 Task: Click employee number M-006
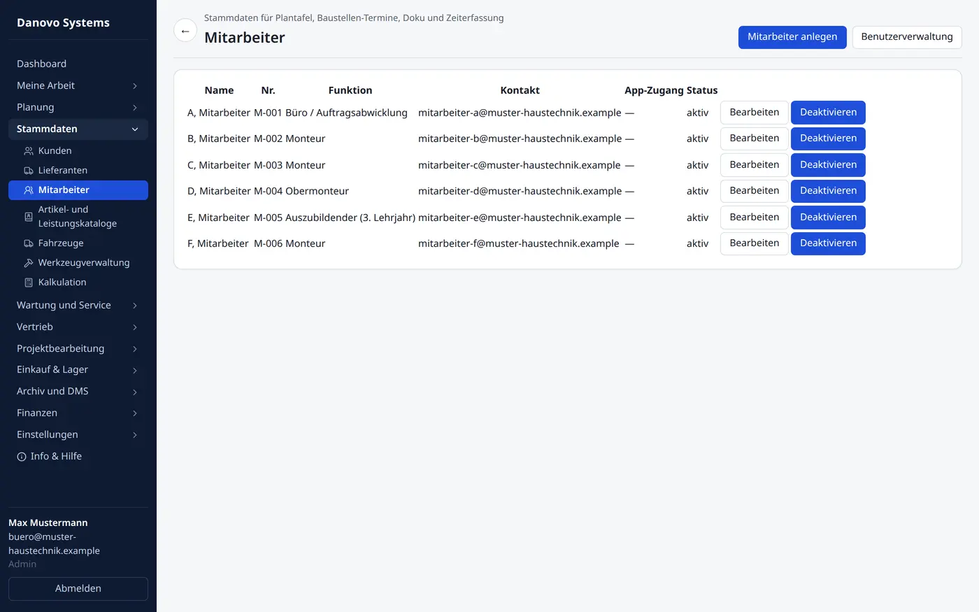click(x=268, y=243)
